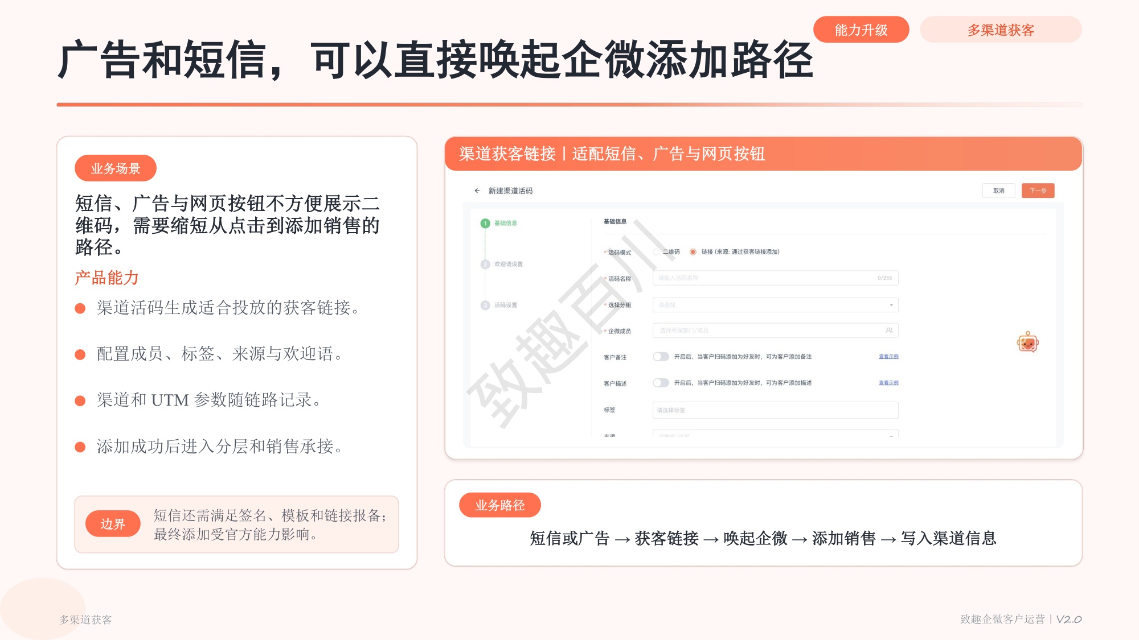The height and width of the screenshot is (640, 1139).
Task: Click step 1 circle 基础信息
Action: click(485, 224)
